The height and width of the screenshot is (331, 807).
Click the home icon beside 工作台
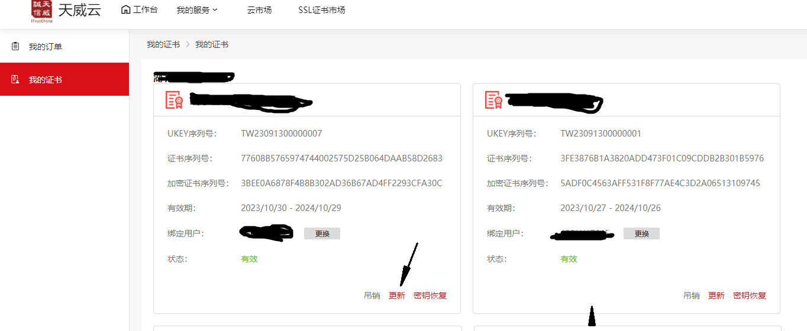pos(125,9)
